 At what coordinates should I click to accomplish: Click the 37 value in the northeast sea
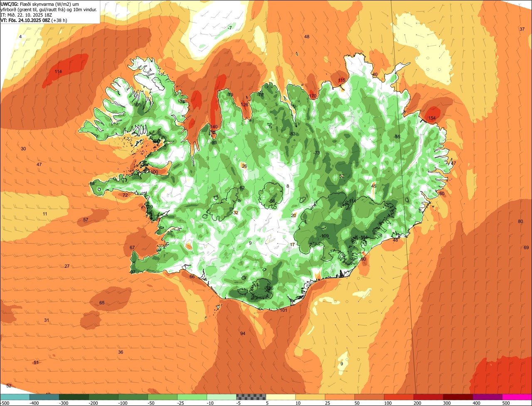522,29
